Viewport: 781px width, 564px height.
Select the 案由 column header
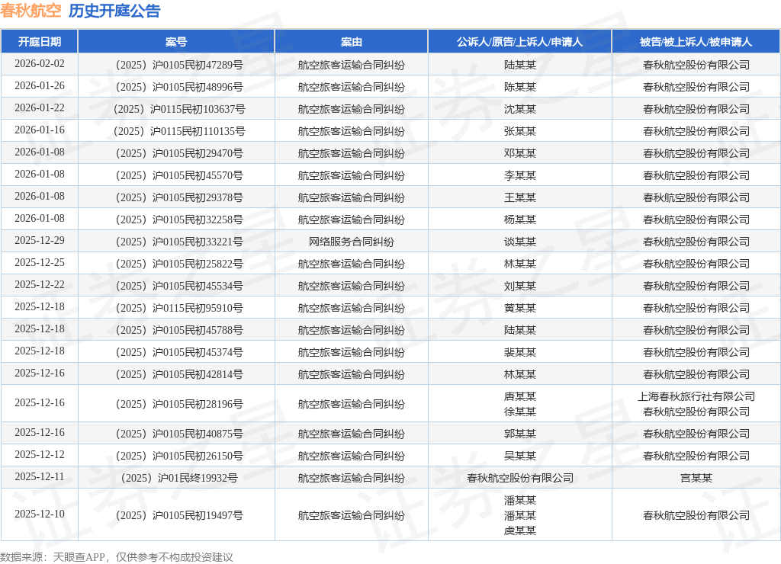pyautogui.click(x=351, y=42)
